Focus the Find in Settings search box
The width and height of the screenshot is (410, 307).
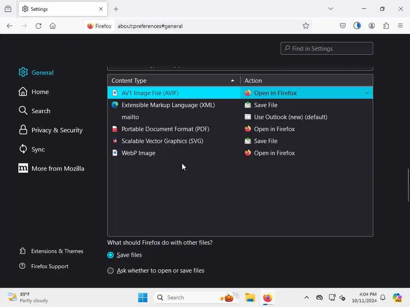327,48
